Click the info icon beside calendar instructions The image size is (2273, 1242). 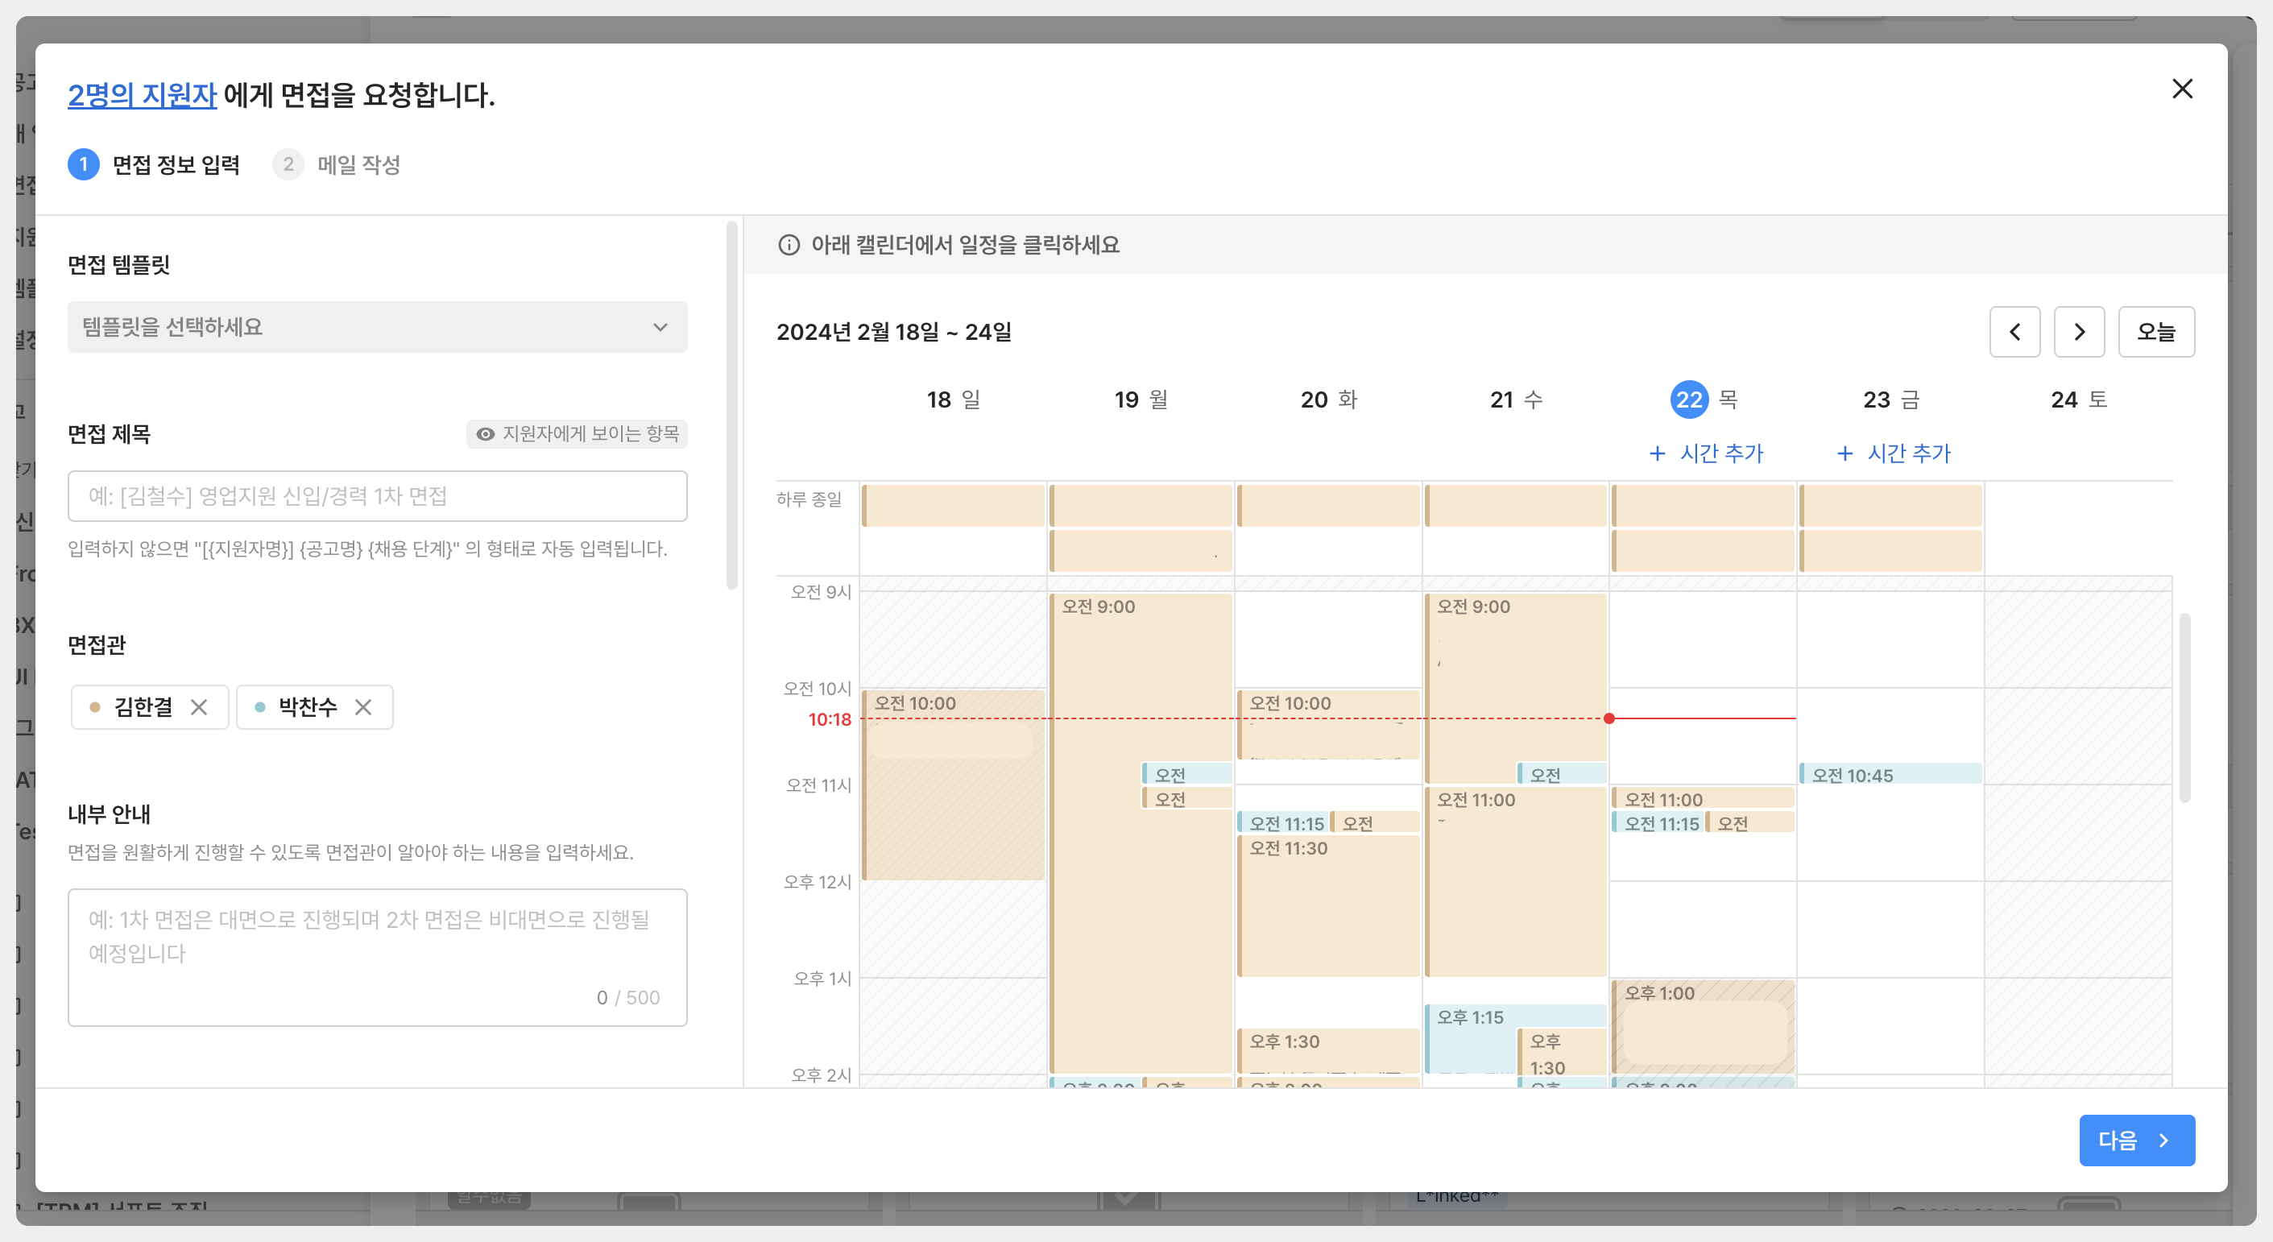tap(789, 244)
